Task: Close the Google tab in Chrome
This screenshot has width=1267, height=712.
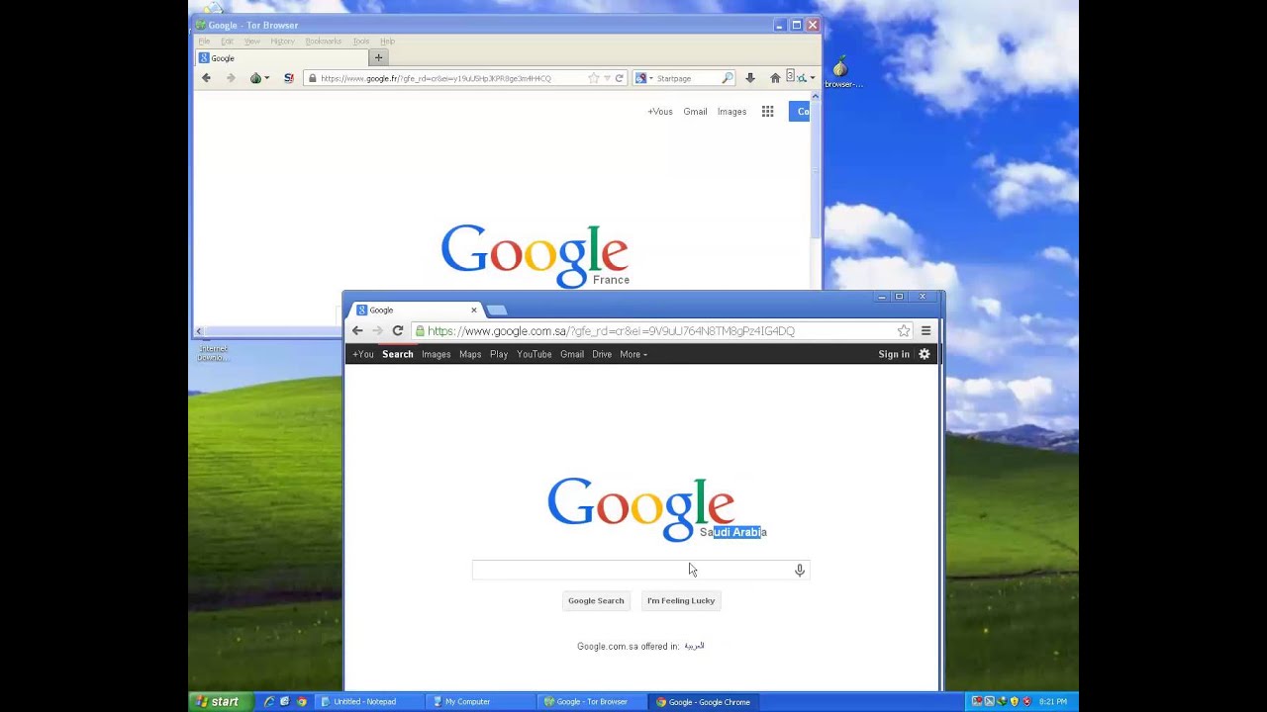Action: pos(473,310)
